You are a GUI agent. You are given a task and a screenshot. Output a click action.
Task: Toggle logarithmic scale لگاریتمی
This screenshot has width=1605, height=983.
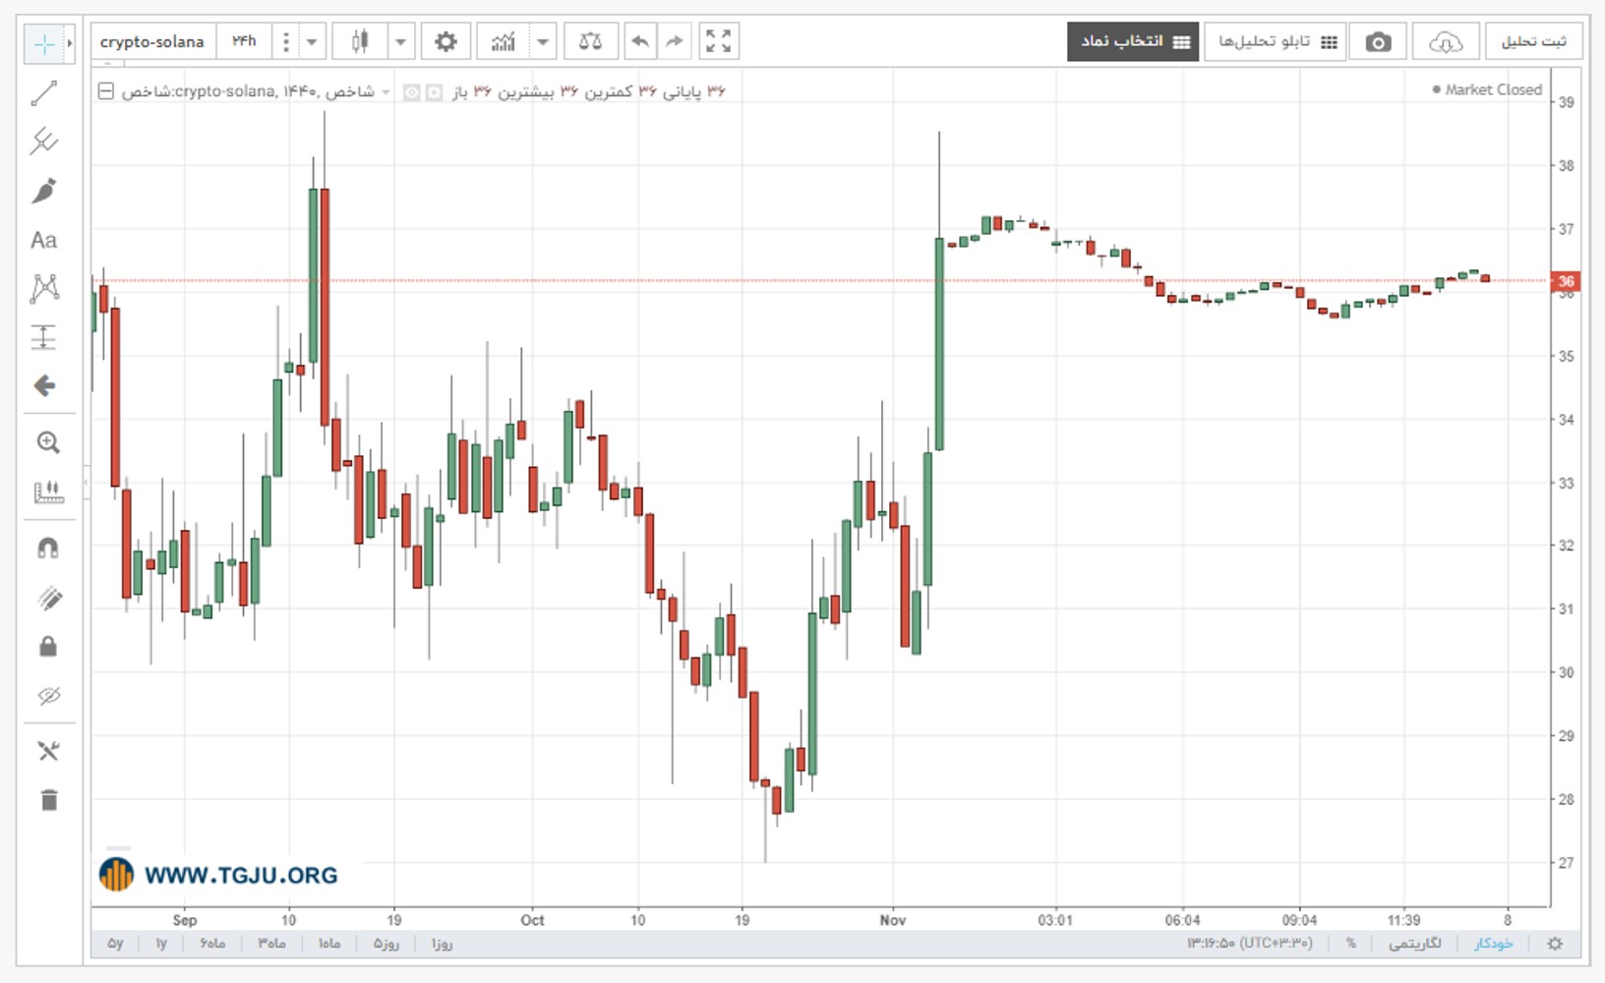click(1415, 944)
